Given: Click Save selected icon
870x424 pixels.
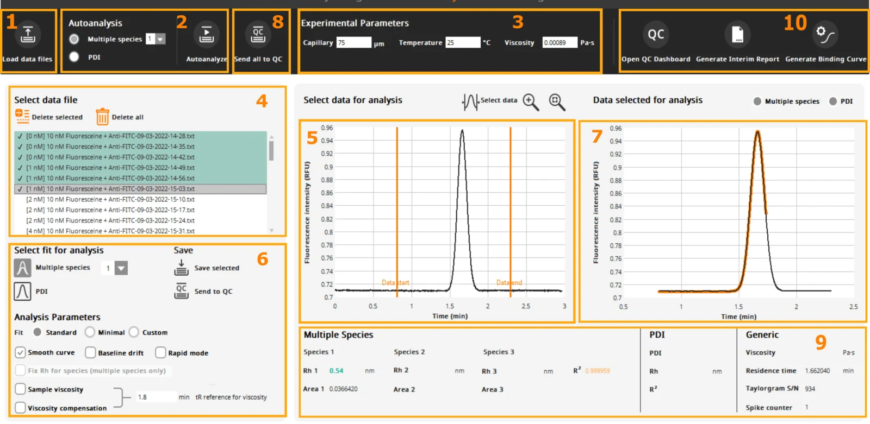Looking at the screenshot, I should coord(181,268).
